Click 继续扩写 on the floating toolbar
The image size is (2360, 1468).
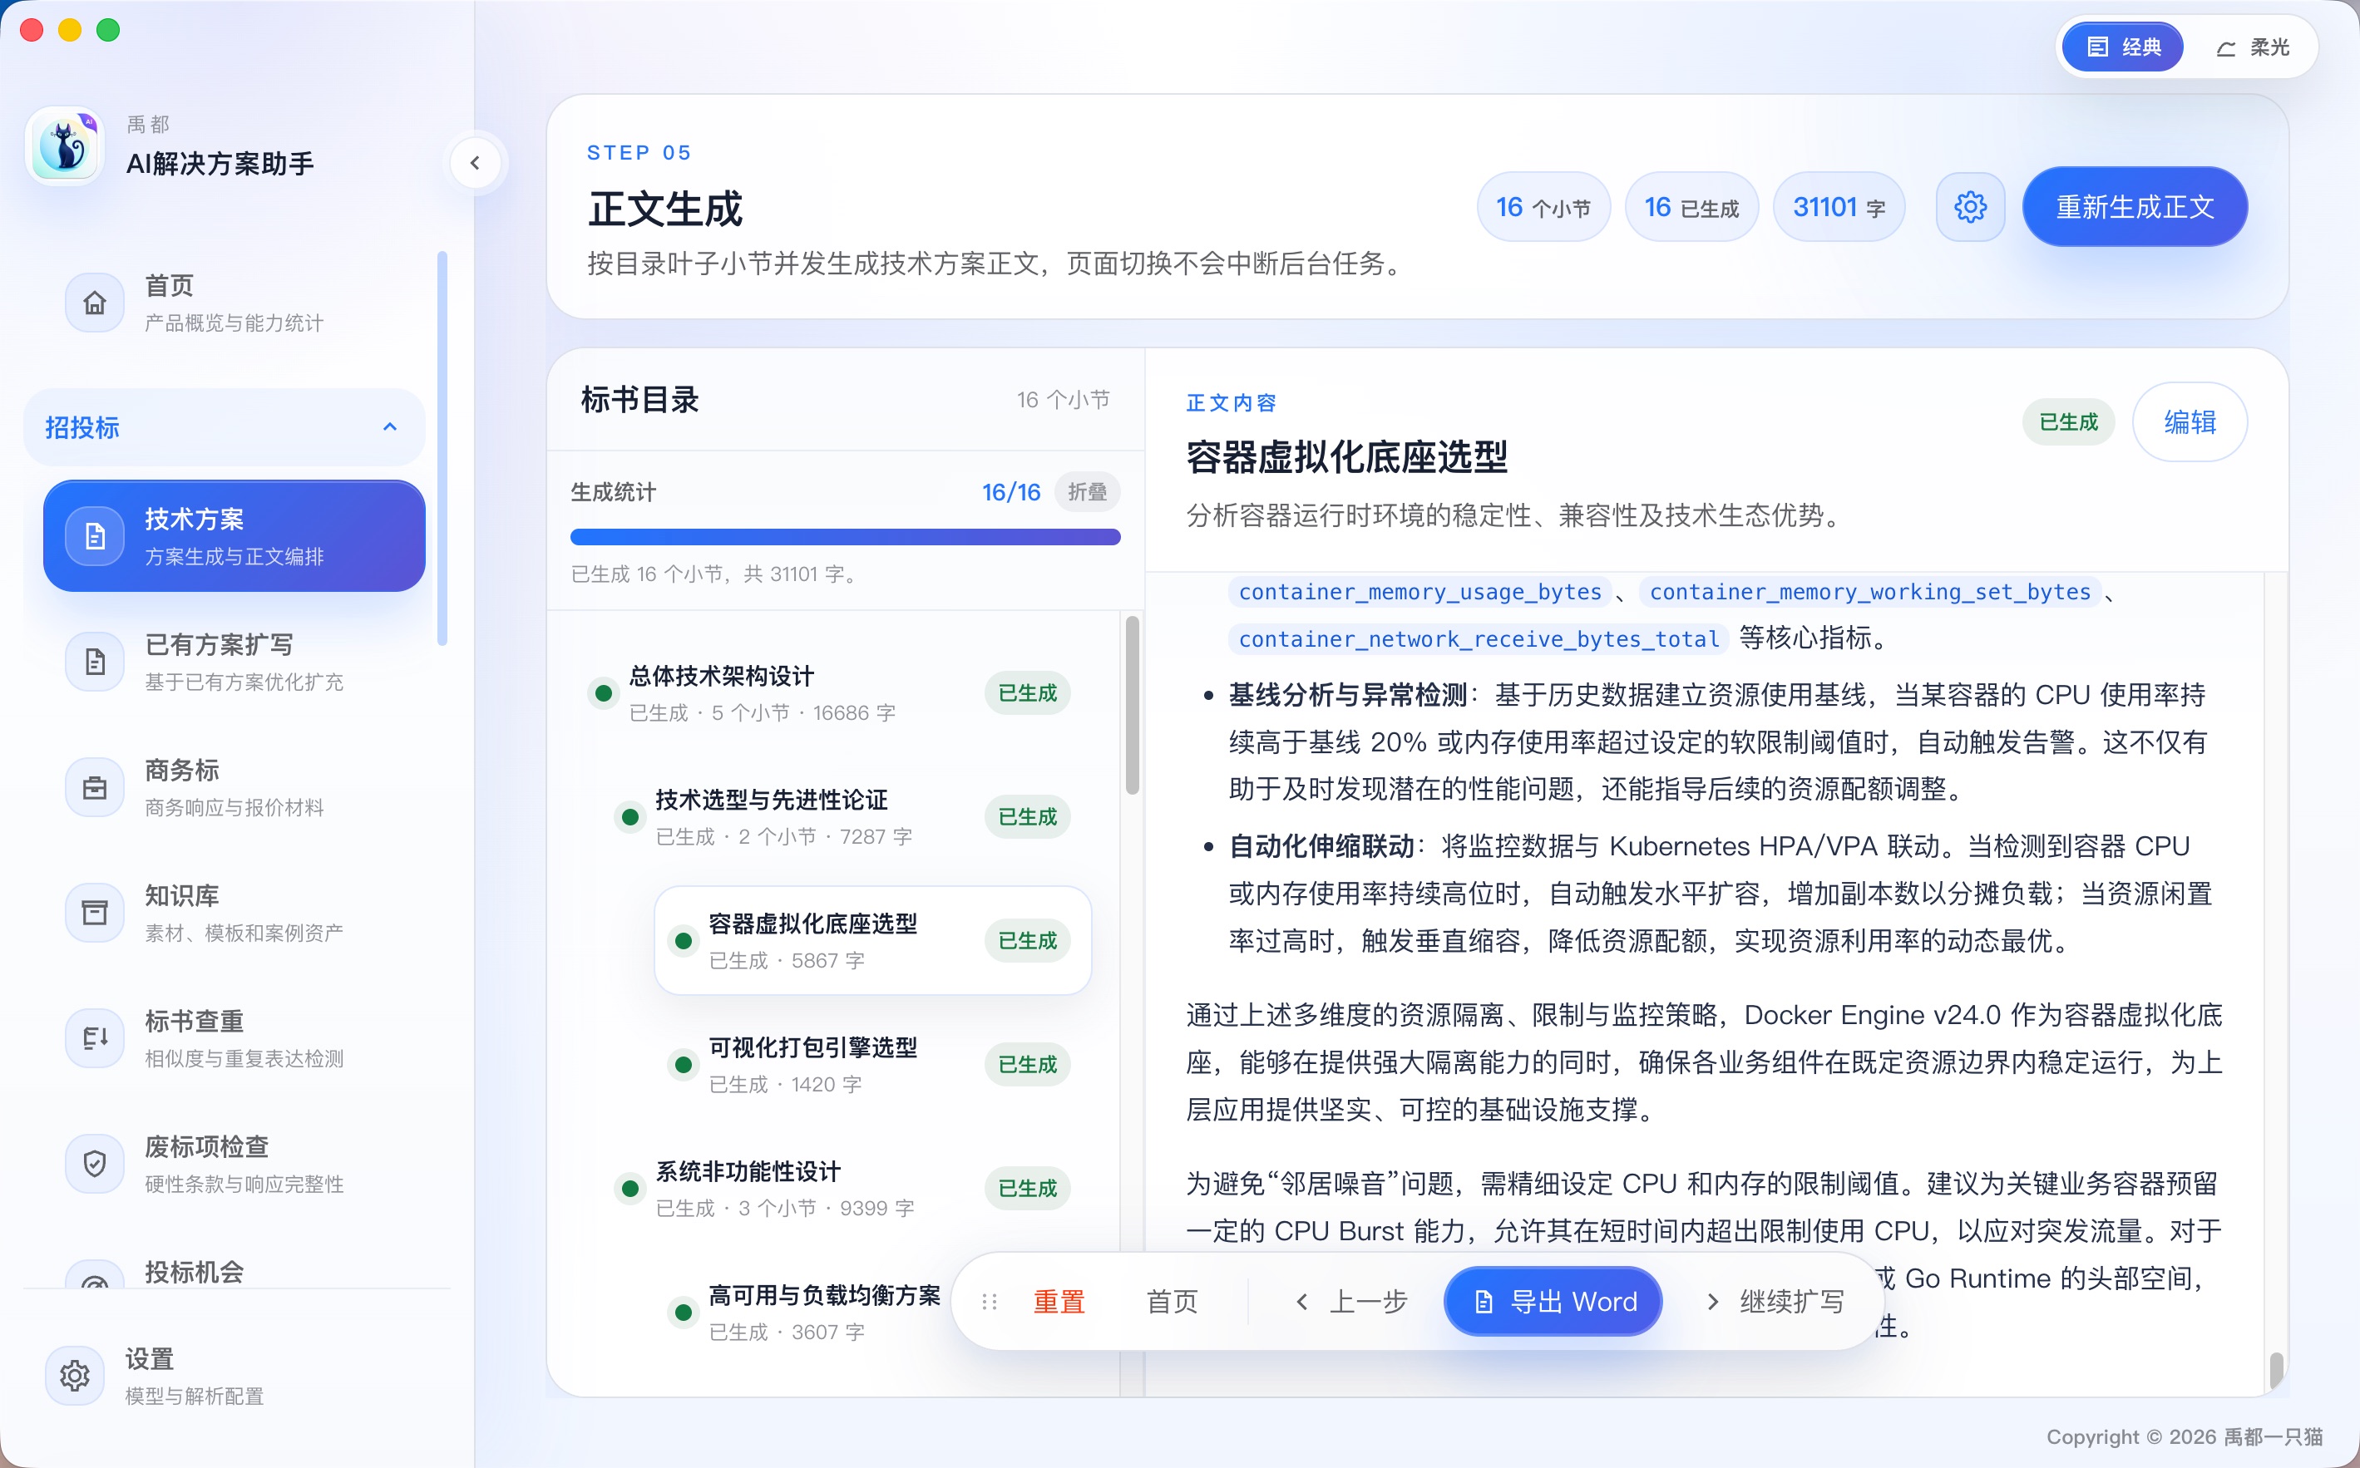1776,1301
